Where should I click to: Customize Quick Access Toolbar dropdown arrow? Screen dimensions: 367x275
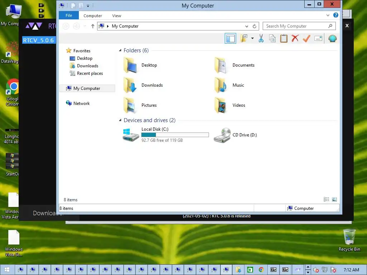click(x=88, y=6)
